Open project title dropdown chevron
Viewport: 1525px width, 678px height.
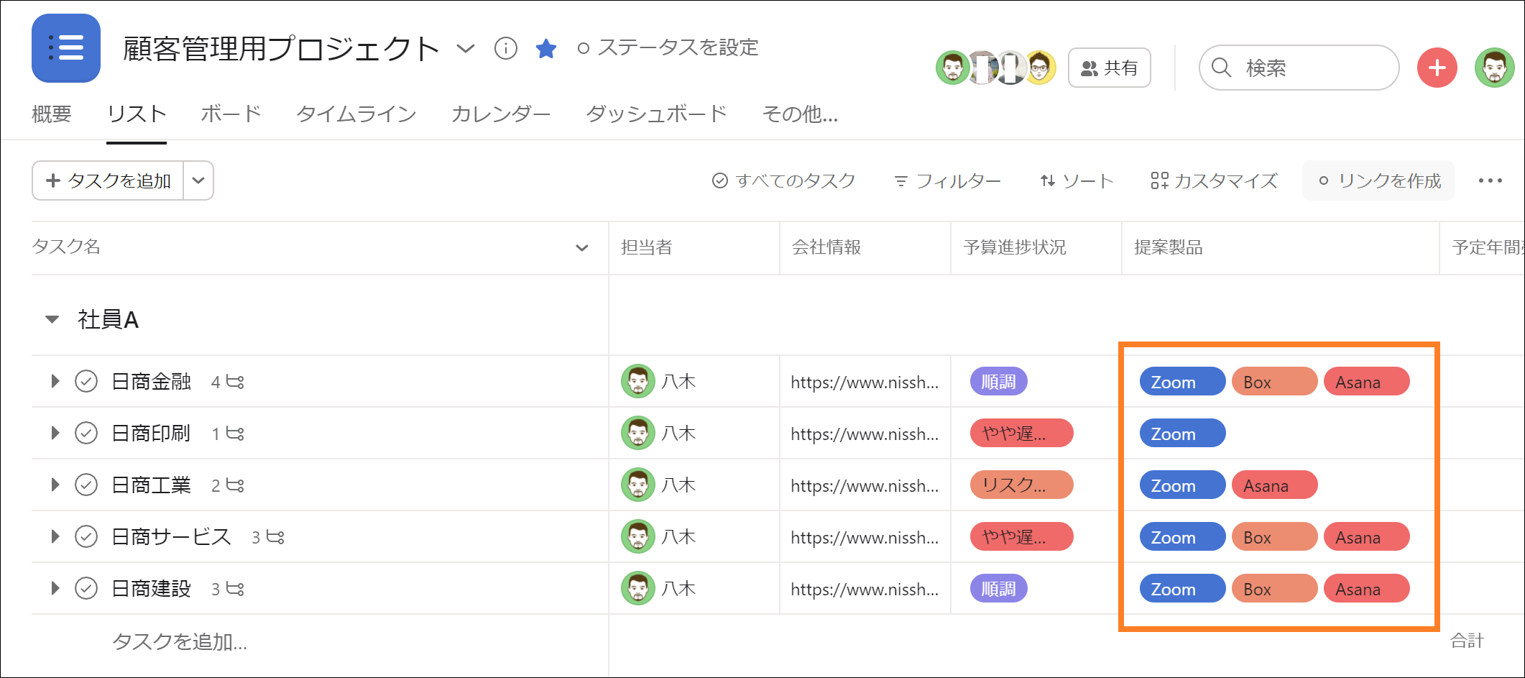pyautogui.click(x=466, y=48)
